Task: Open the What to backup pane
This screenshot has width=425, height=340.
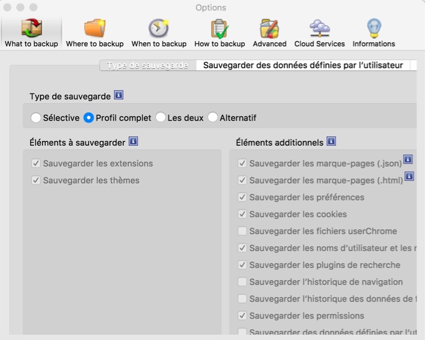Action: (x=31, y=33)
